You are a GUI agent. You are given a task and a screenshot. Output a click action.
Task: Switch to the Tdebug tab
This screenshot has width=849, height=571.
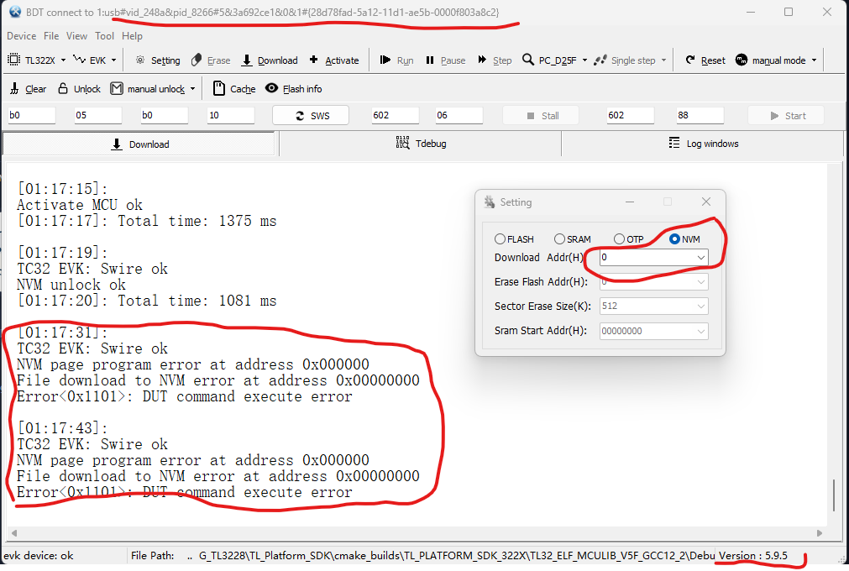coord(421,144)
